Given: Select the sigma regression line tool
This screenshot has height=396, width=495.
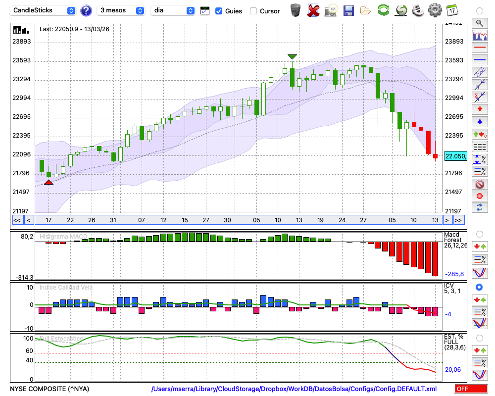Looking at the screenshot, I should pyautogui.click(x=480, y=97).
